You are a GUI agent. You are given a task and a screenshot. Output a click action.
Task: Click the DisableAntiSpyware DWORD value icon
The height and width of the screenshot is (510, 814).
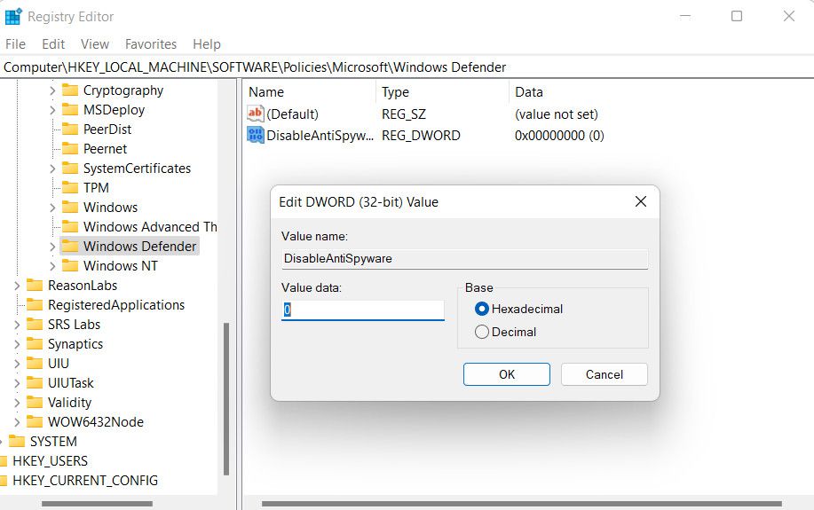(x=256, y=136)
